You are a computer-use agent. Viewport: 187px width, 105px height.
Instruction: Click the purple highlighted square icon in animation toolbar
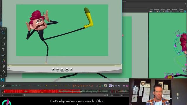tap(110, 86)
